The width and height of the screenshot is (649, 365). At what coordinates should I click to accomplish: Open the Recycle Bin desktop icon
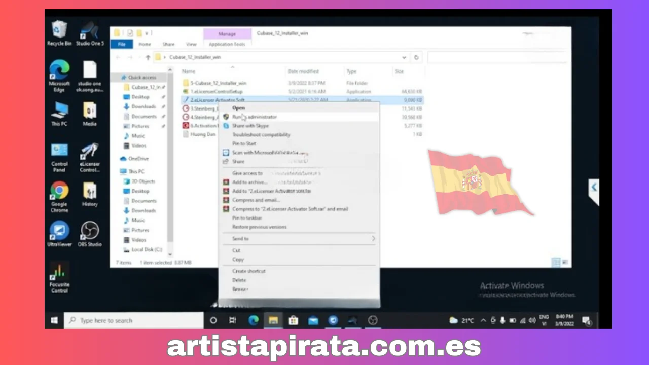point(59,33)
